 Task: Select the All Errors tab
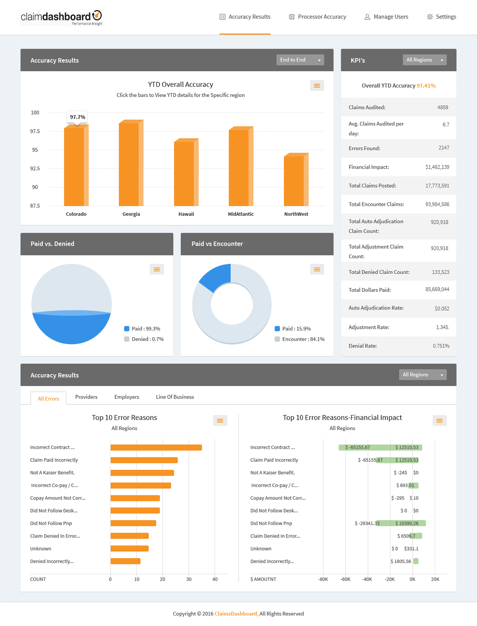point(48,398)
